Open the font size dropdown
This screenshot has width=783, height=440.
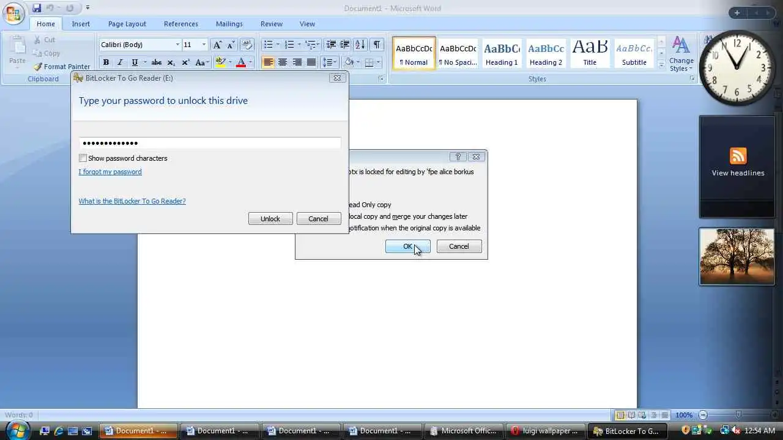click(204, 45)
